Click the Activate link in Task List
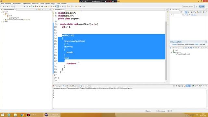Screen dimensions: 208x117 [193, 15]
